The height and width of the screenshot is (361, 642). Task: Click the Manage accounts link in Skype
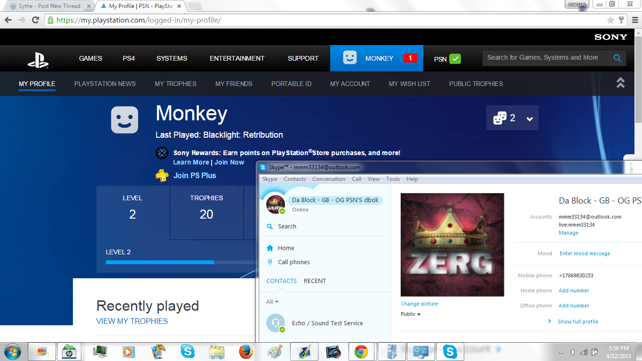point(569,233)
